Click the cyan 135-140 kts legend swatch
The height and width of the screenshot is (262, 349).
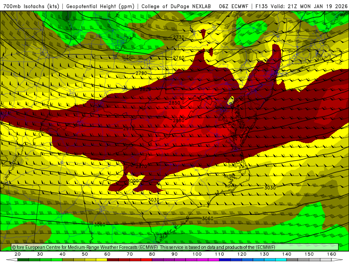click(x=281, y=260)
